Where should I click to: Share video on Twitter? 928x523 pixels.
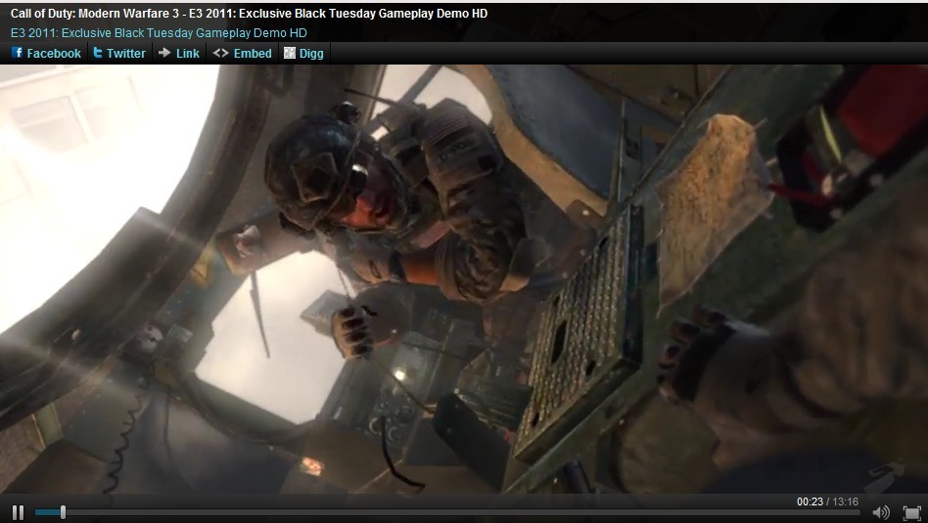pyautogui.click(x=119, y=53)
